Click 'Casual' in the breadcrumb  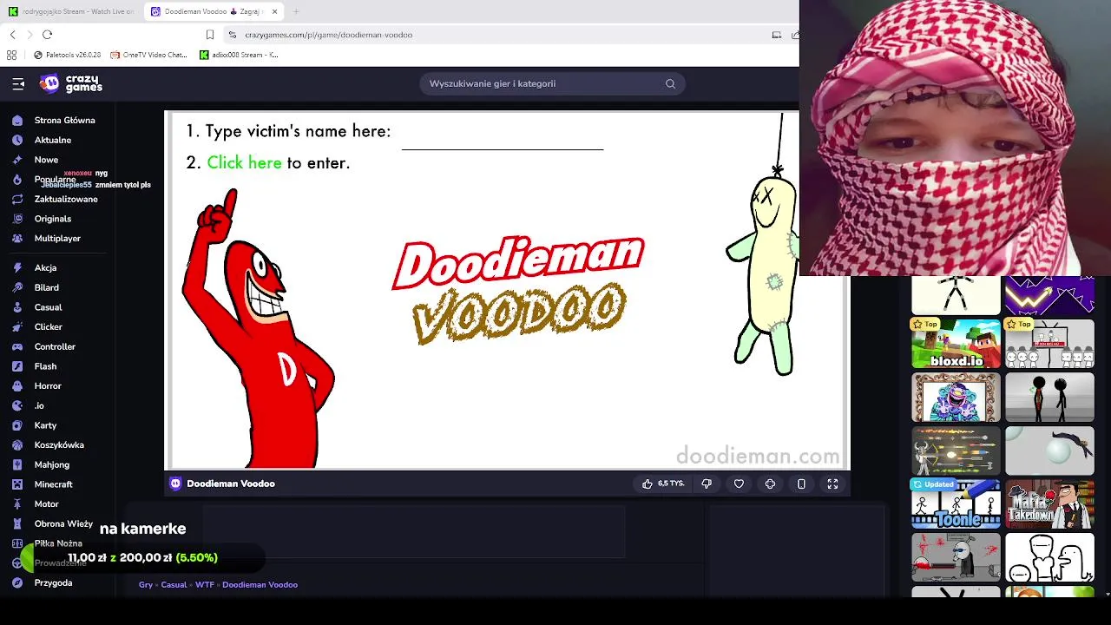click(x=174, y=584)
